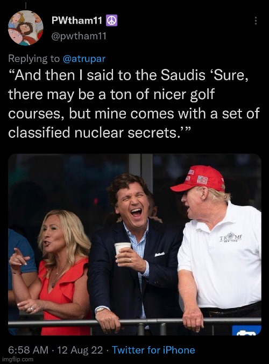Click the thread connector line above avatar

(26, 4)
